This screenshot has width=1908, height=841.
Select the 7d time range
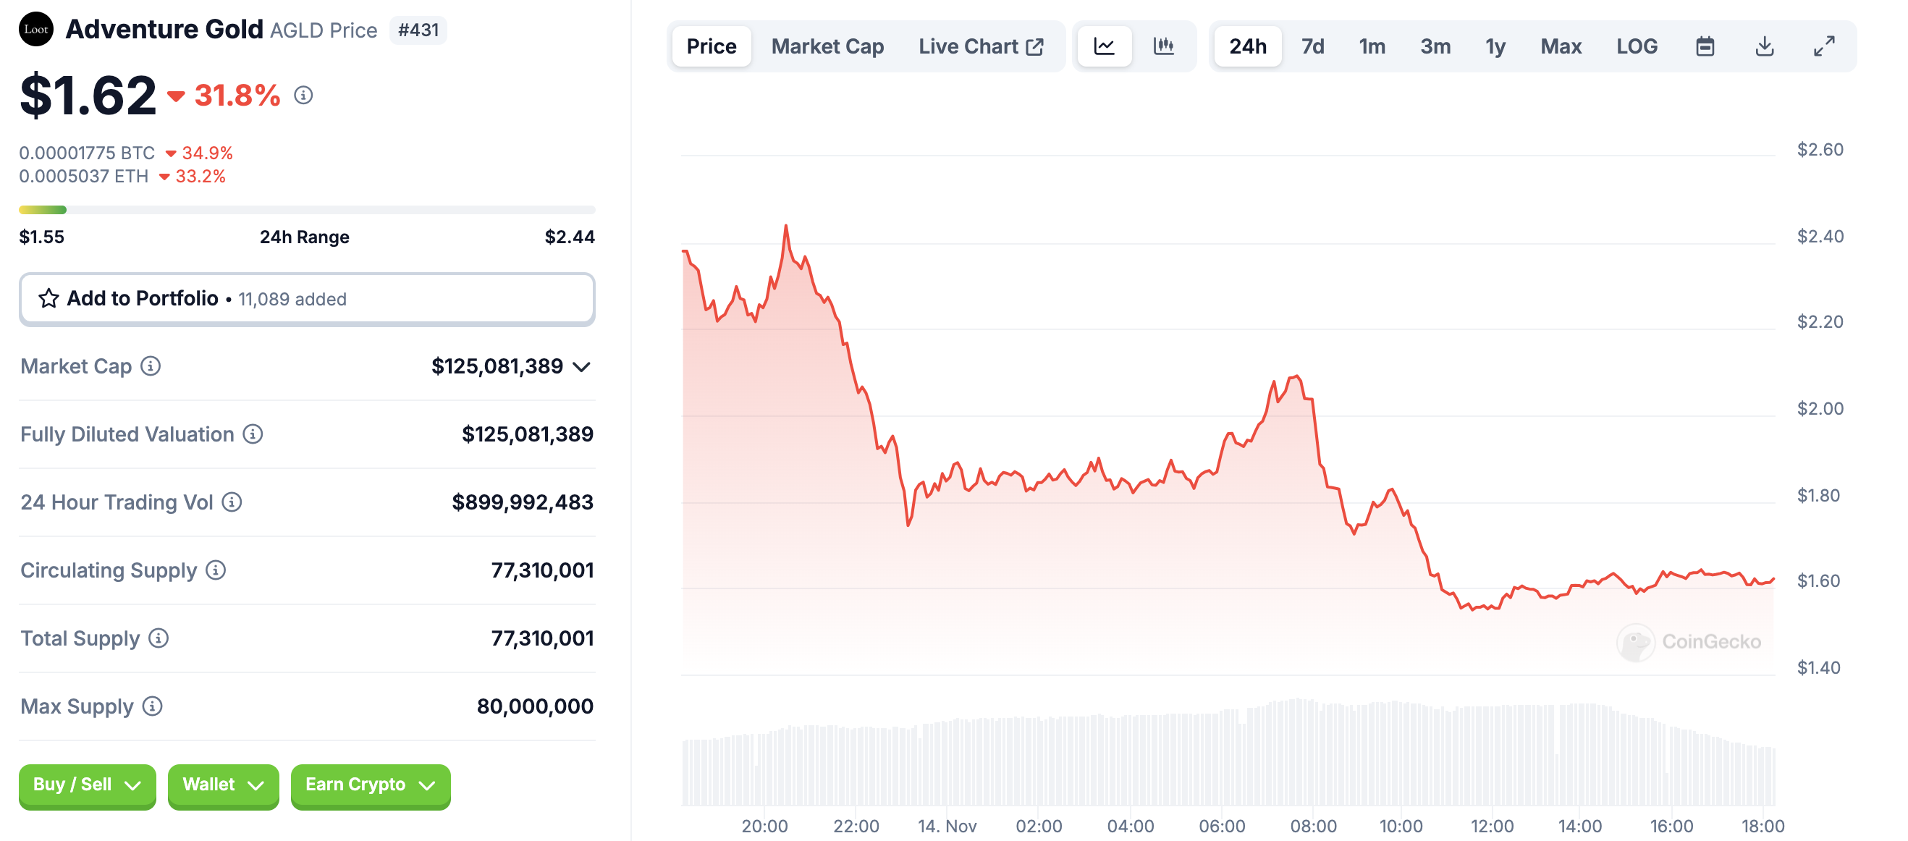(1312, 46)
